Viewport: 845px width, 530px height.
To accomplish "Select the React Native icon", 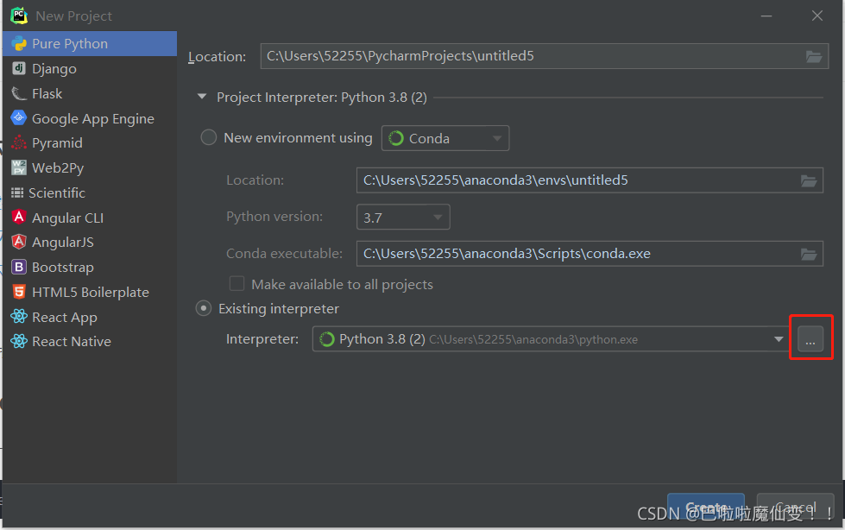I will pos(19,341).
